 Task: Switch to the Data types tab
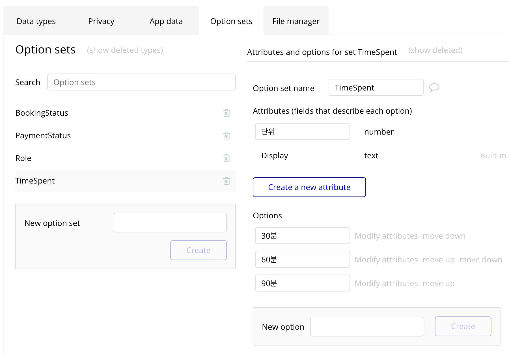pos(36,21)
